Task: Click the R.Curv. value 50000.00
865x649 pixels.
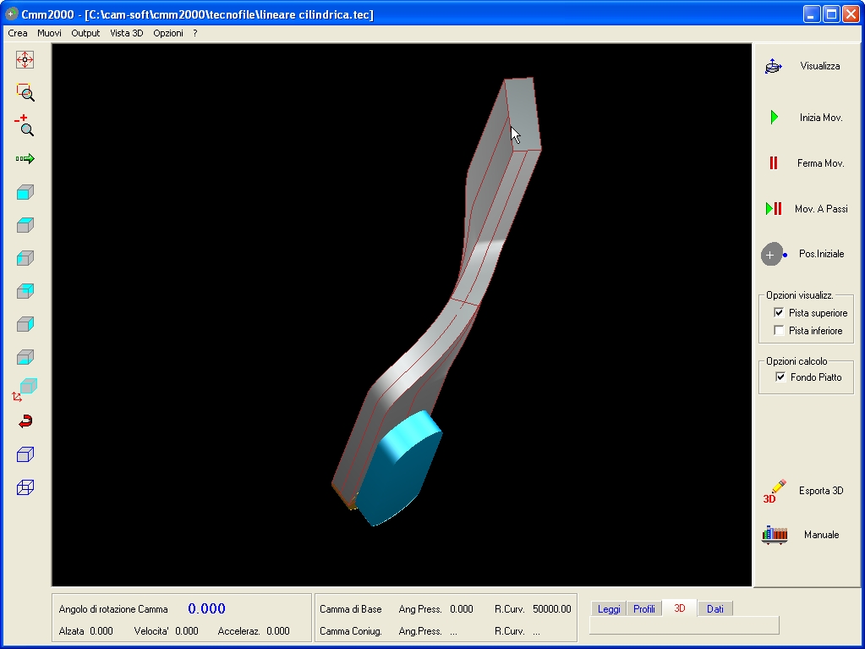Action: coord(551,609)
